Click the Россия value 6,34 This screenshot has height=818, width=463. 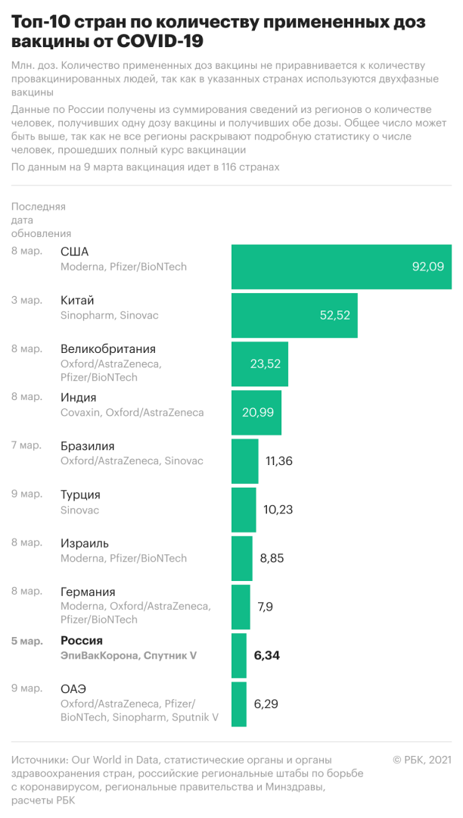pyautogui.click(x=267, y=655)
